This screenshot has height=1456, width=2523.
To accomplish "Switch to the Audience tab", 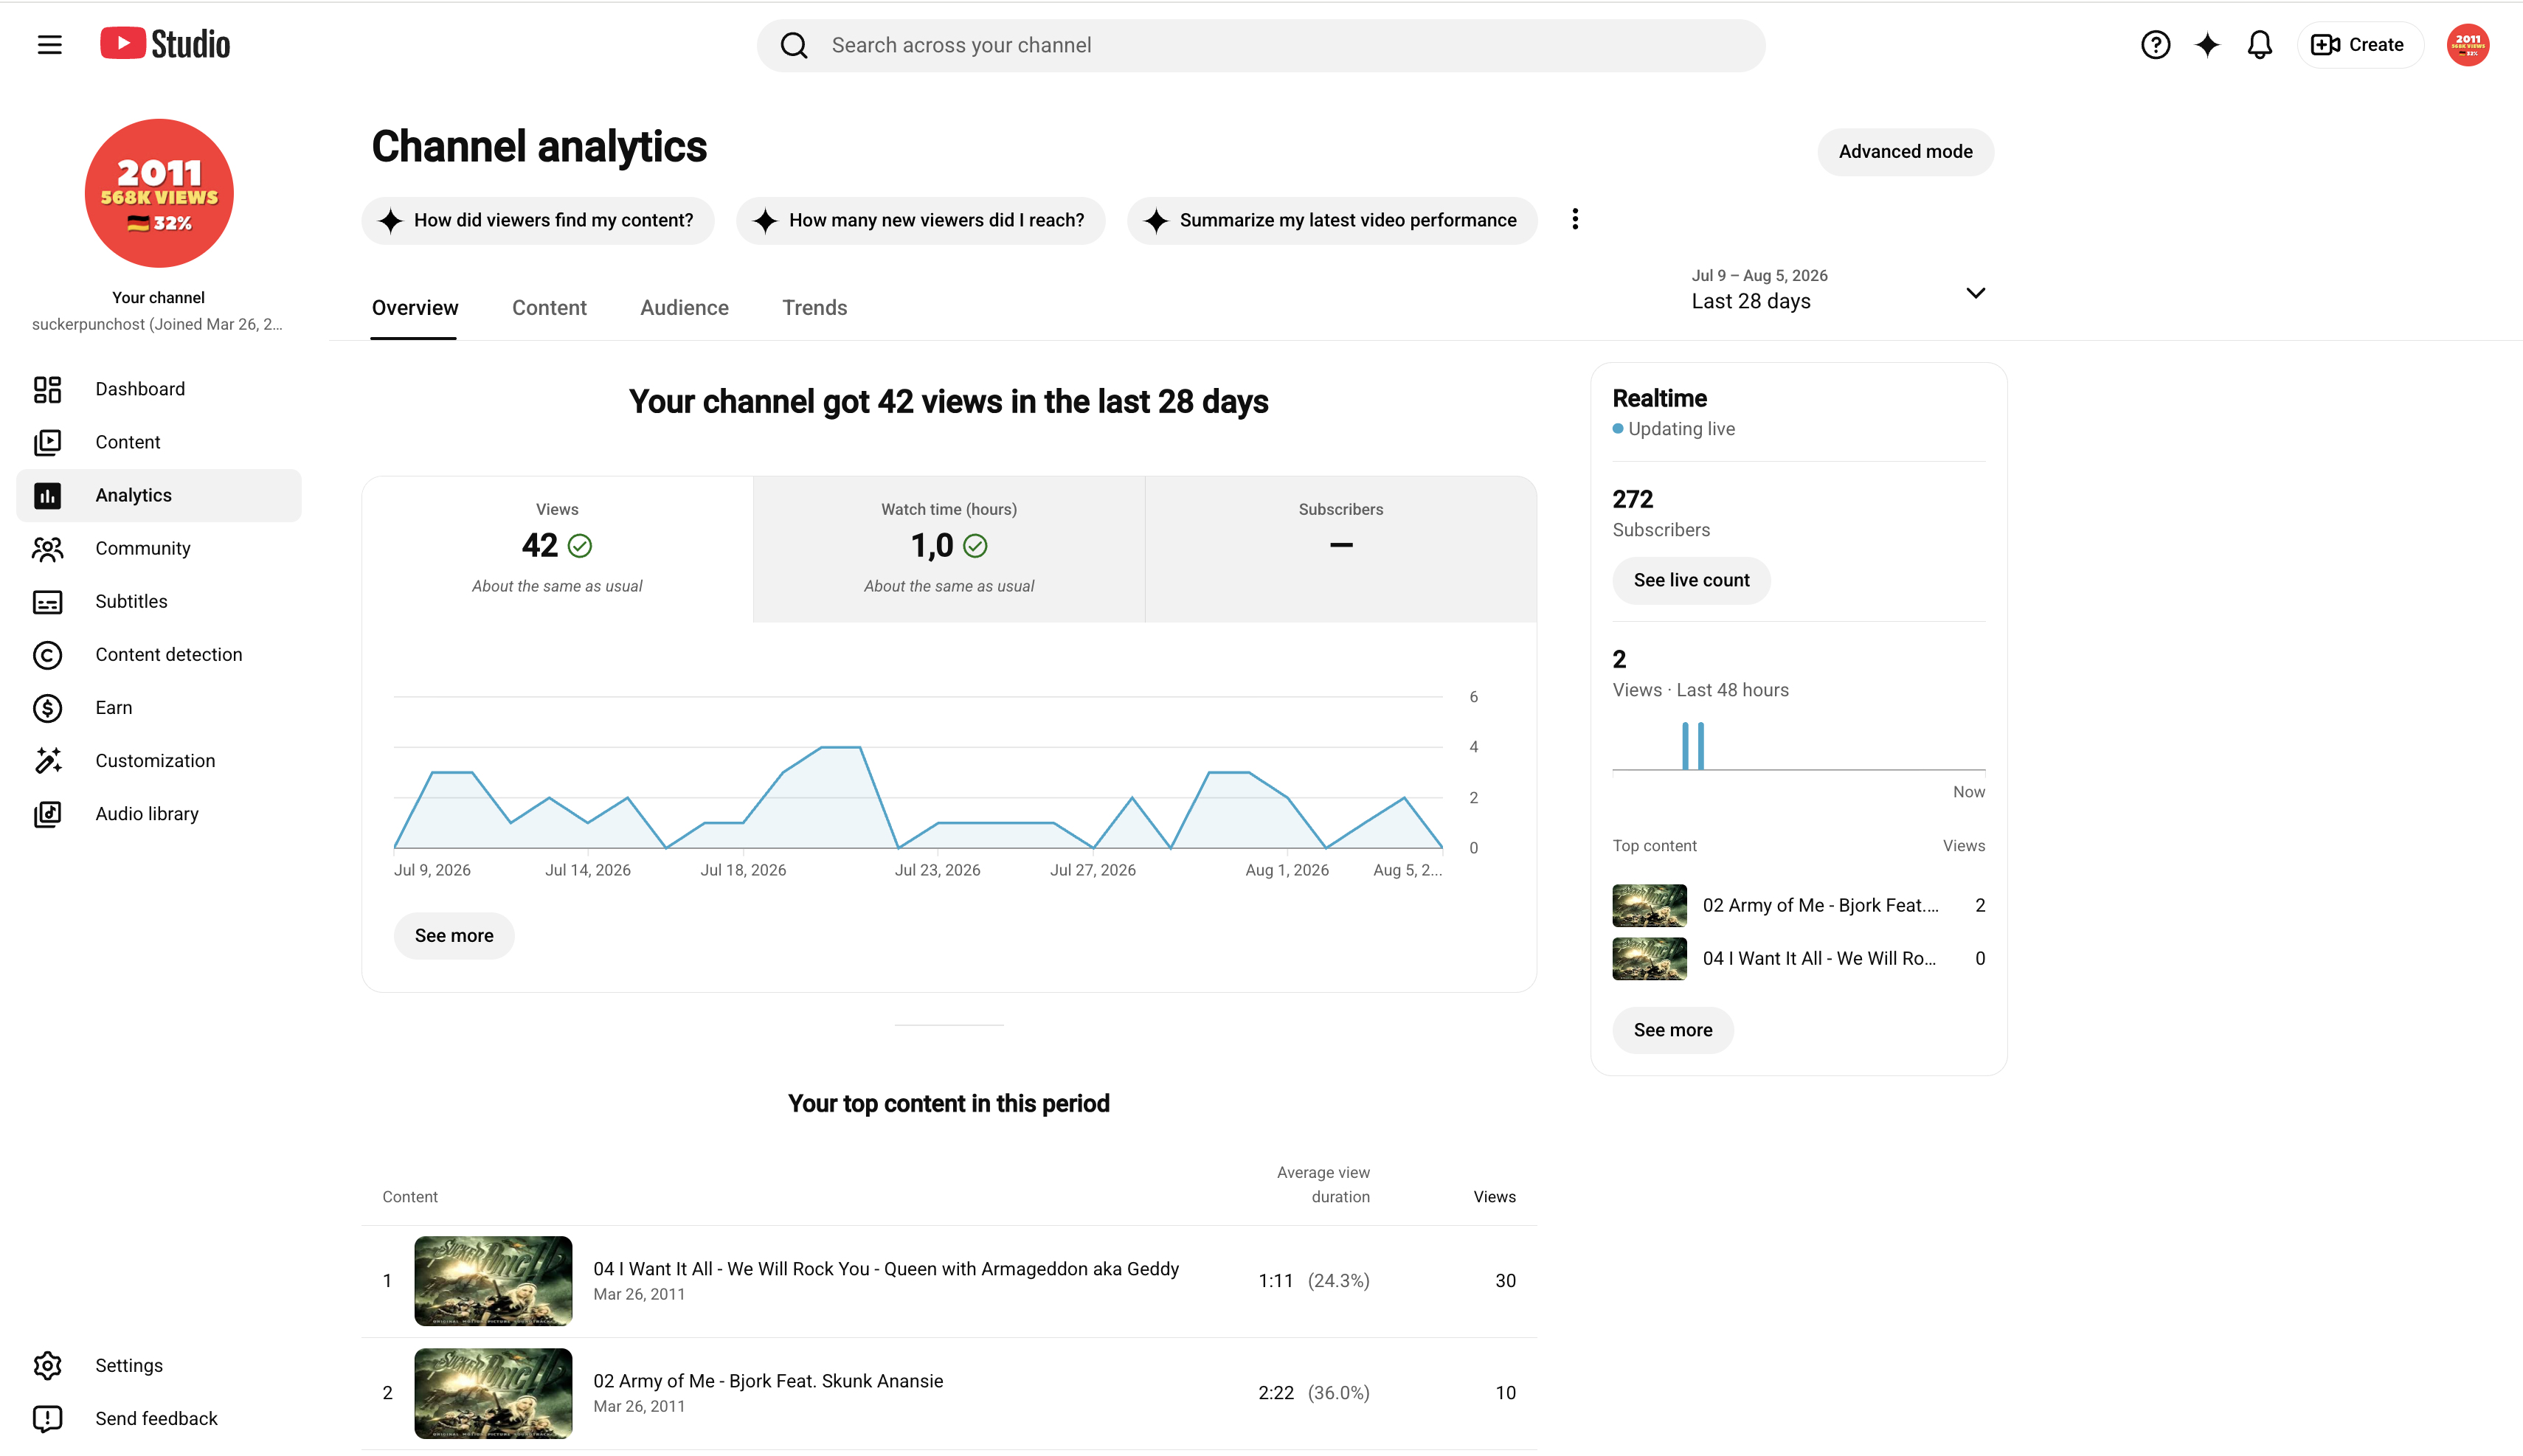I will [684, 308].
